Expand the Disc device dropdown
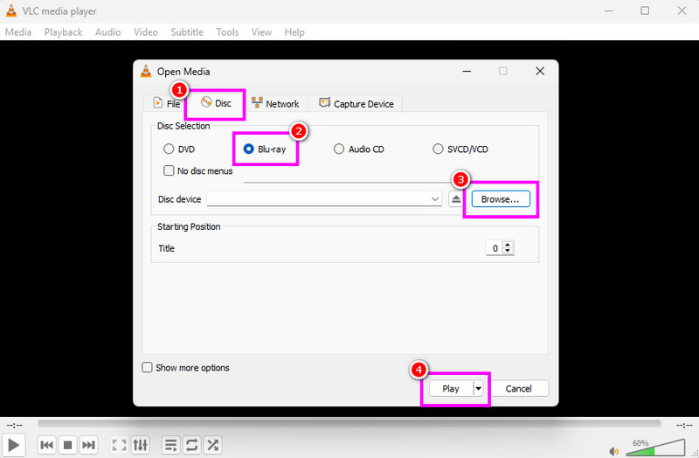 tap(435, 199)
